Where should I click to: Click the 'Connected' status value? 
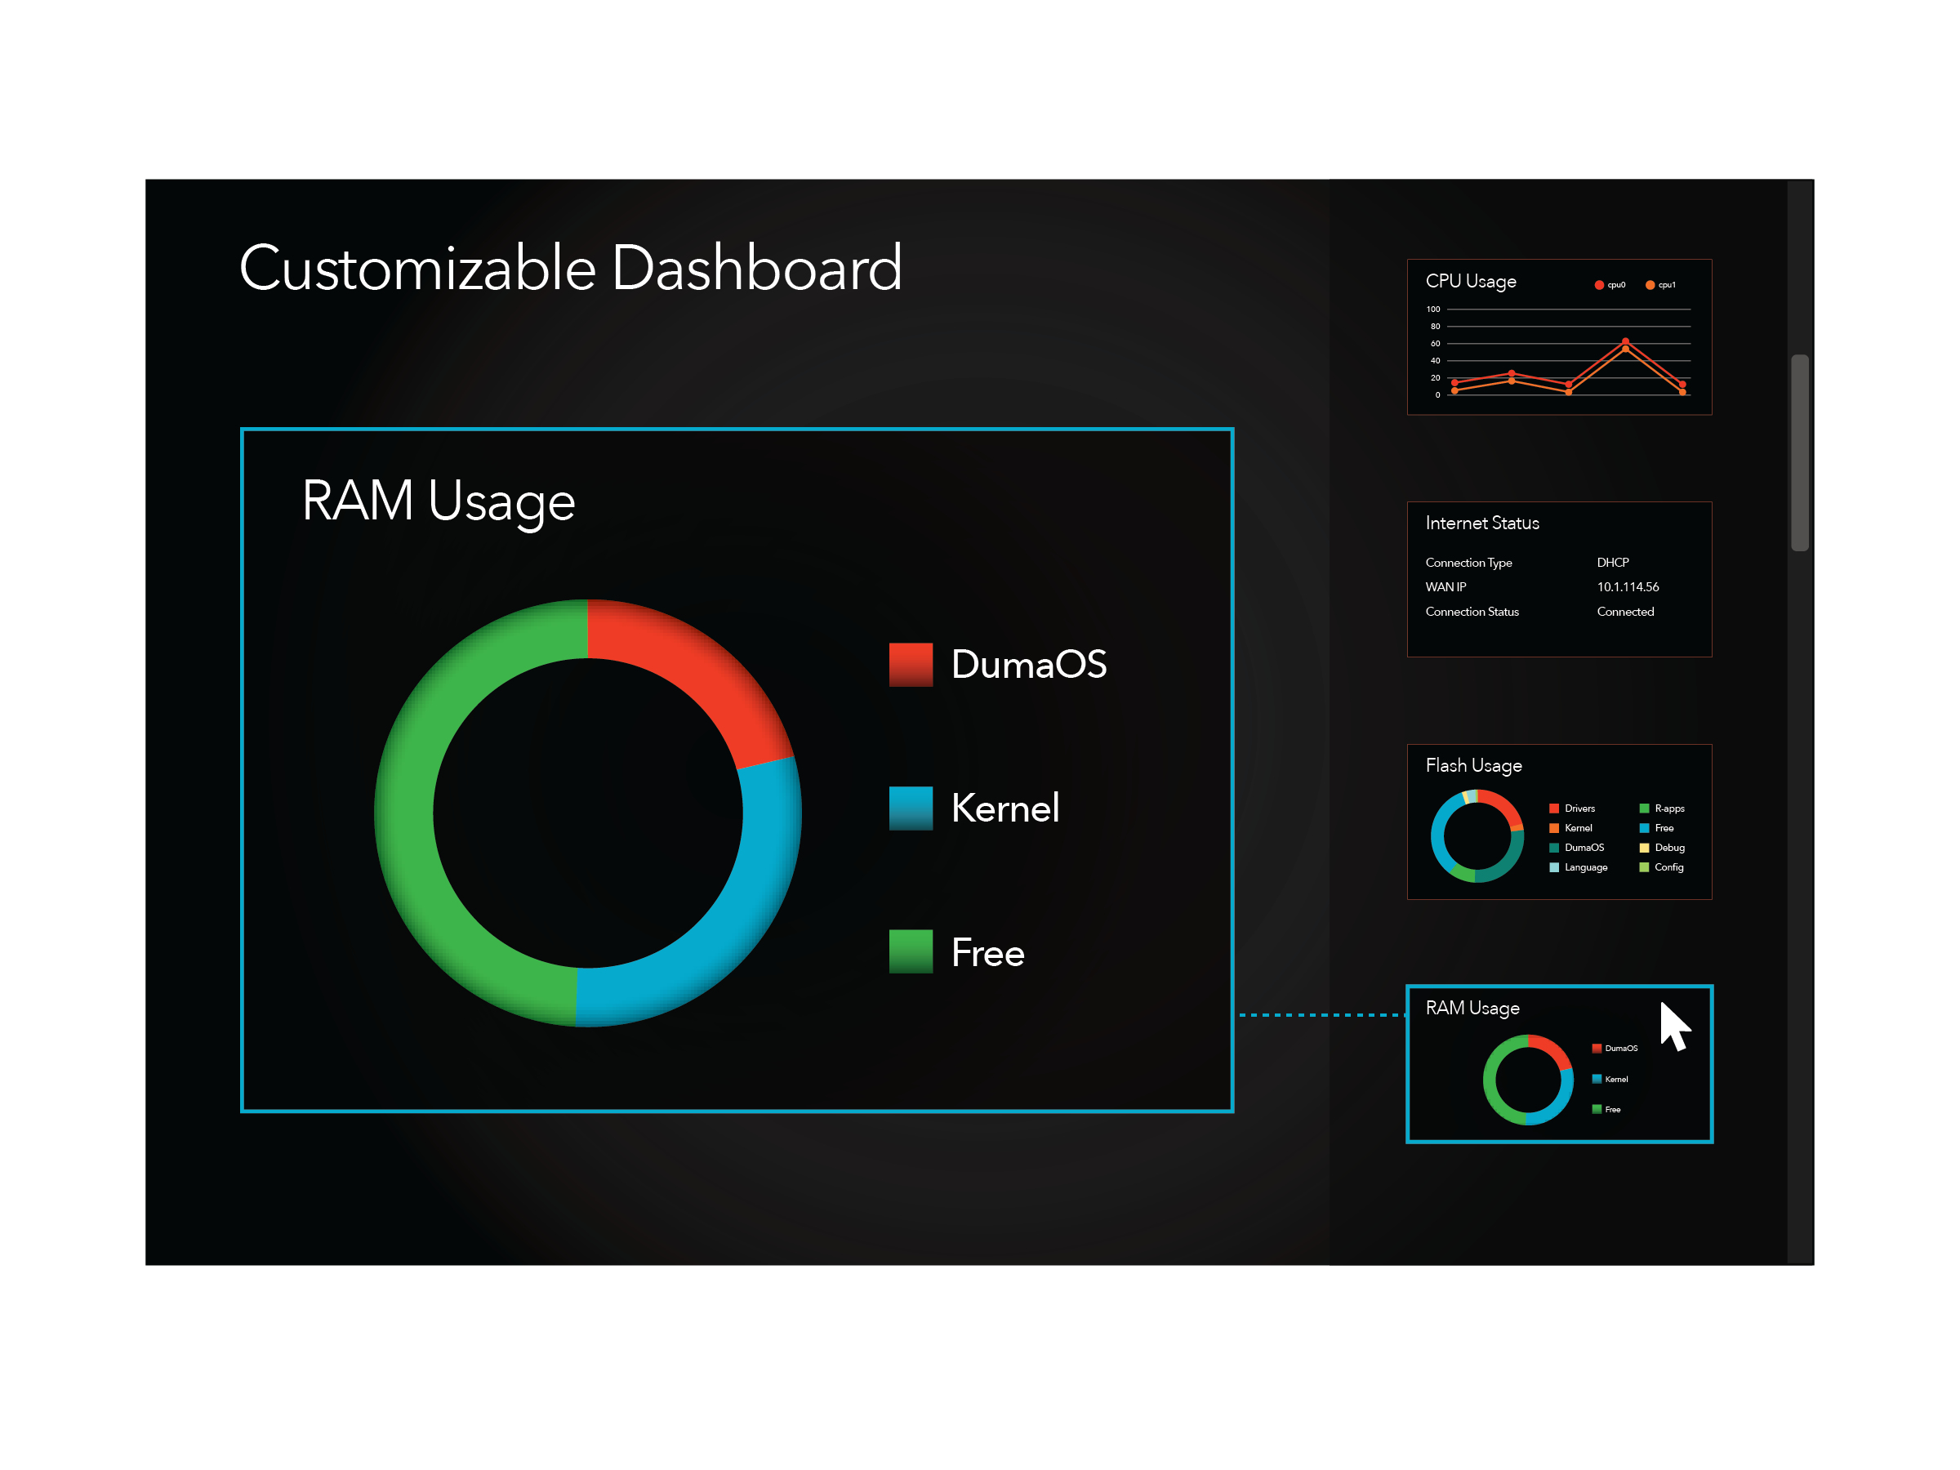tap(1625, 612)
